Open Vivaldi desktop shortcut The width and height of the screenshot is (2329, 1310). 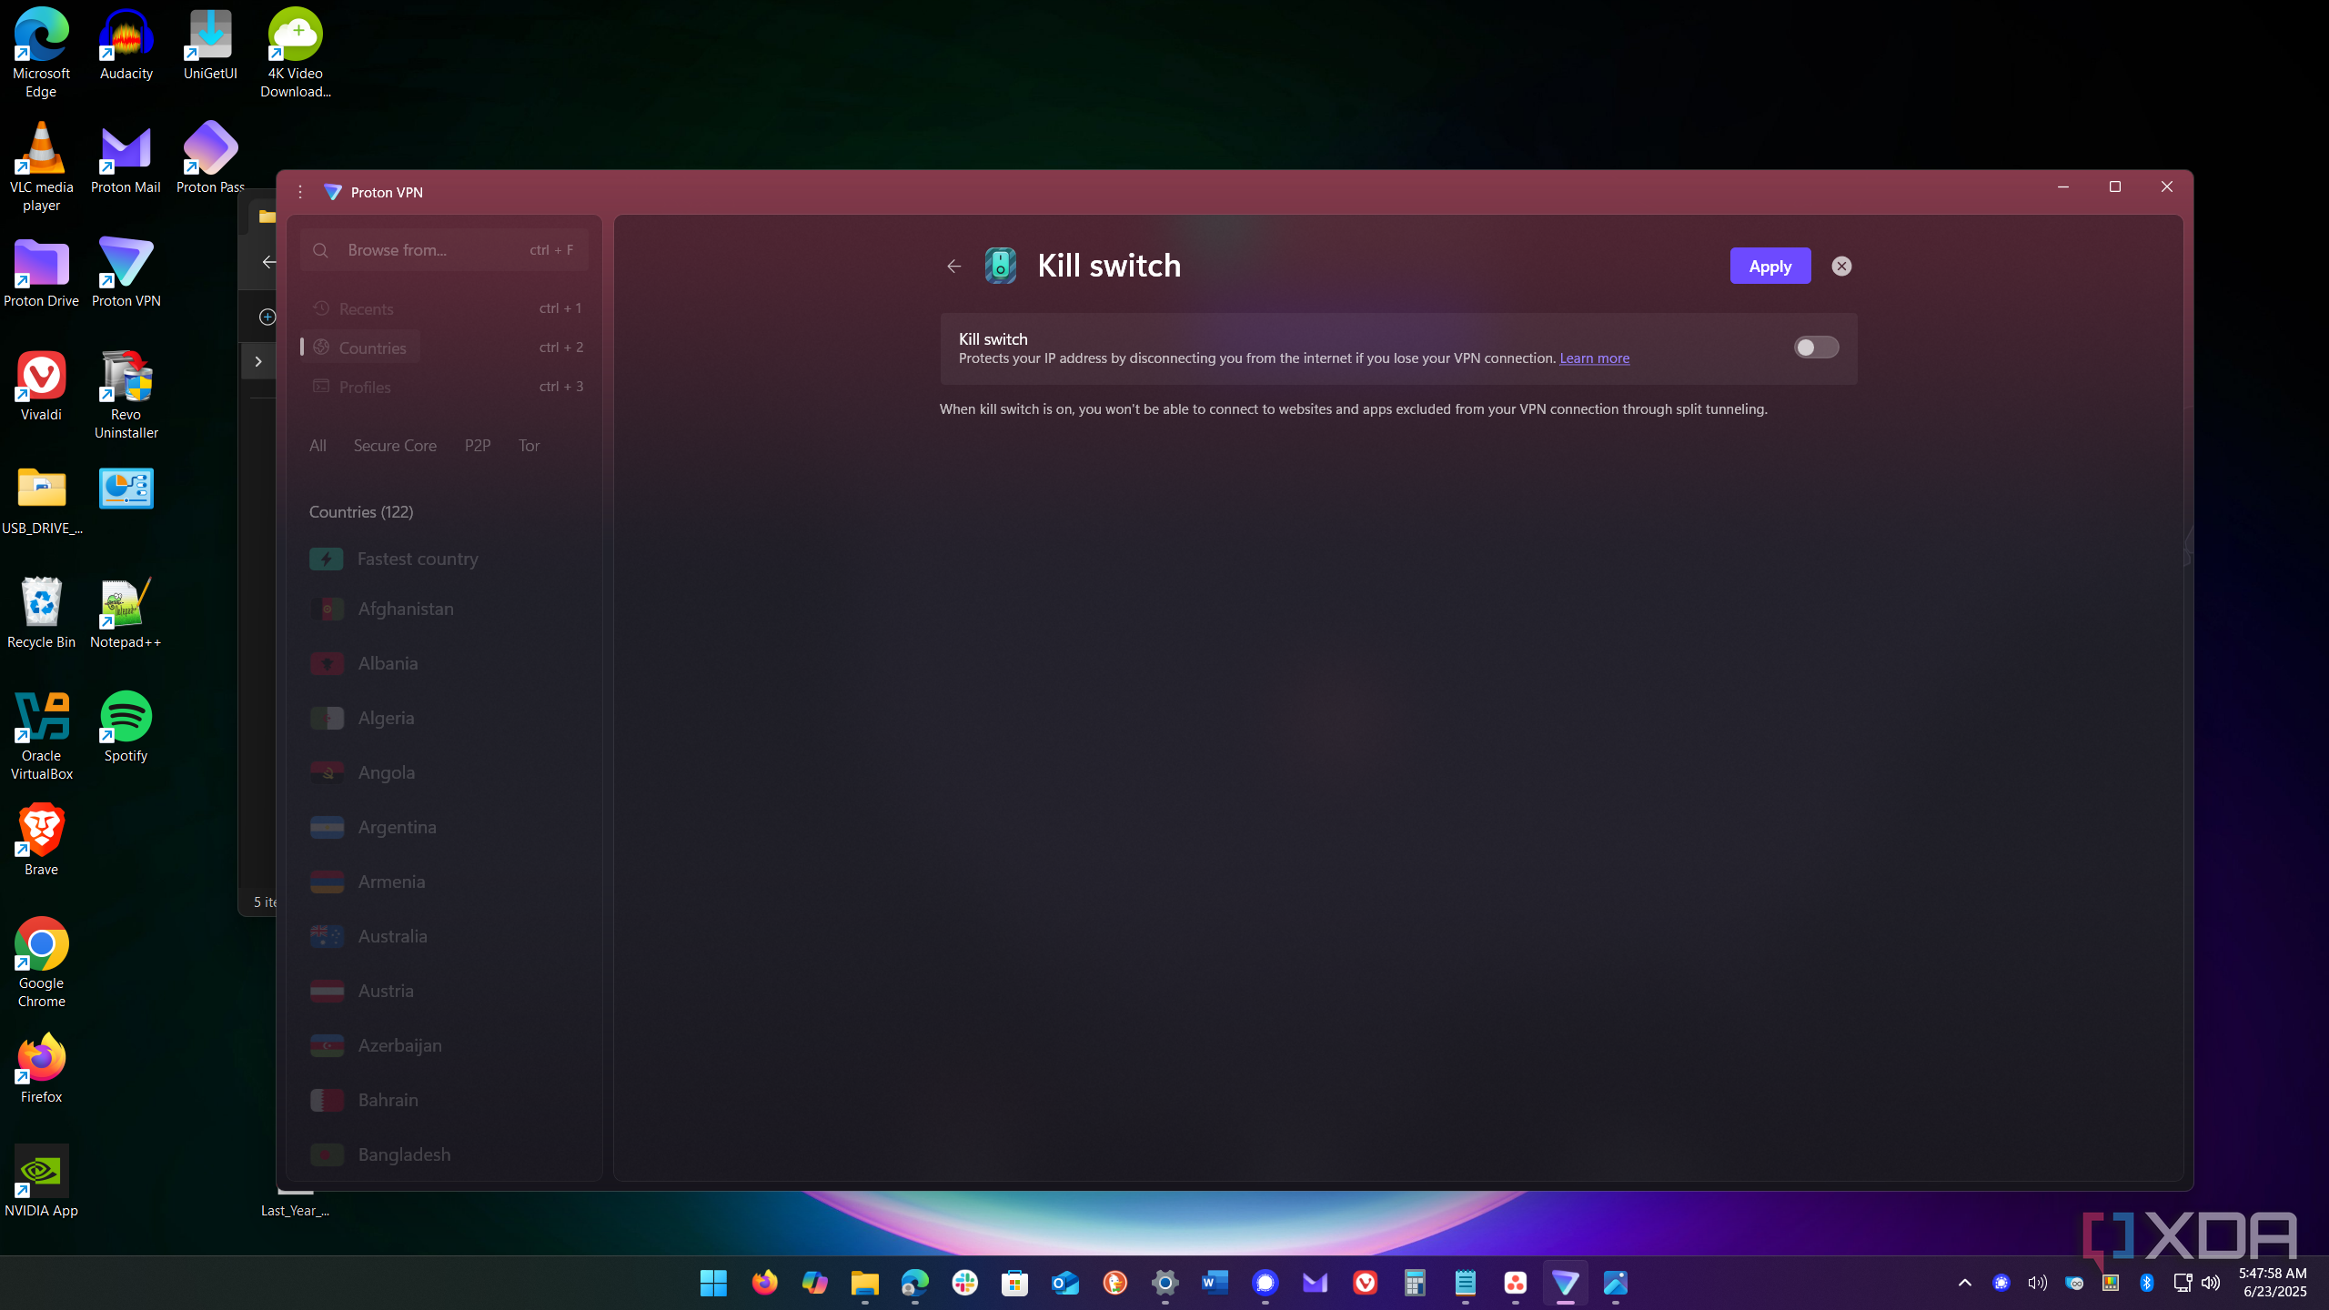[x=41, y=385]
